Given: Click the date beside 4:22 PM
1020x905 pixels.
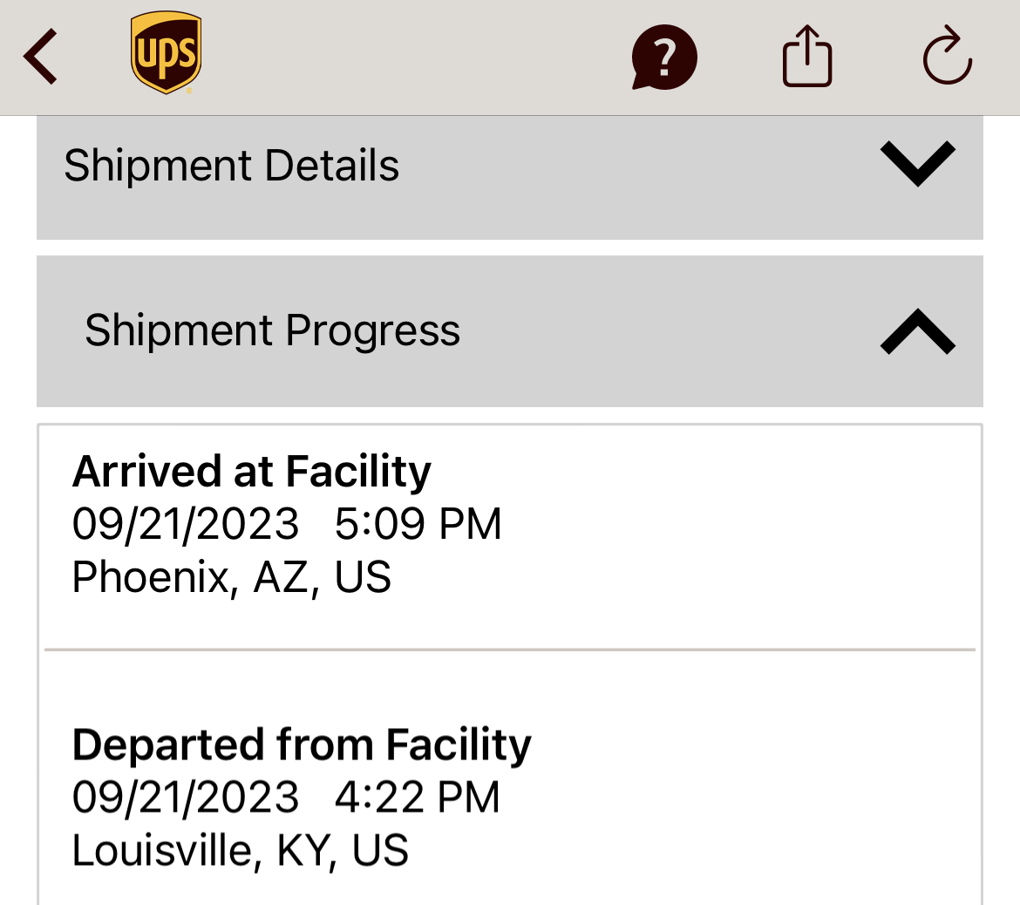Looking at the screenshot, I should (185, 798).
